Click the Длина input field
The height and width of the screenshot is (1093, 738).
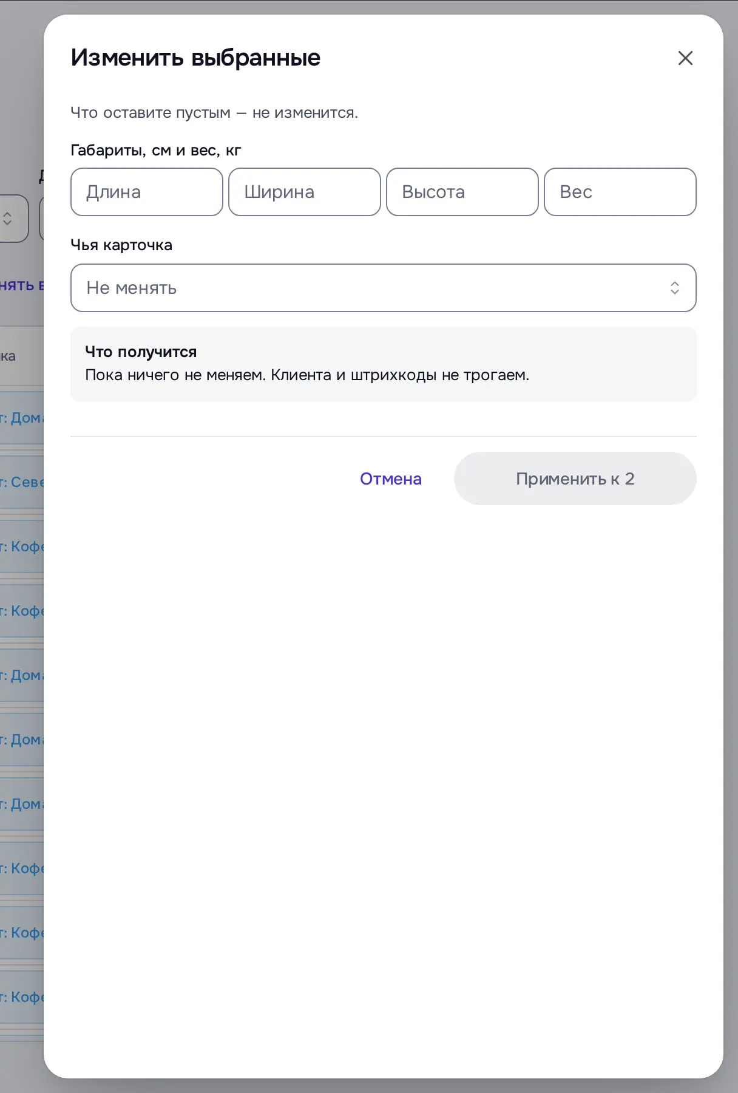click(x=147, y=192)
